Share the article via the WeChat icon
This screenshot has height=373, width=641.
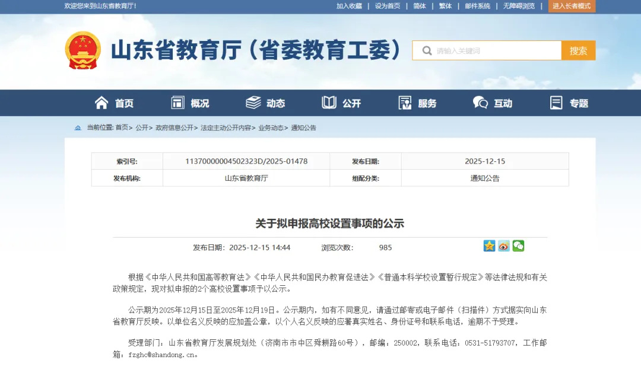pos(518,246)
